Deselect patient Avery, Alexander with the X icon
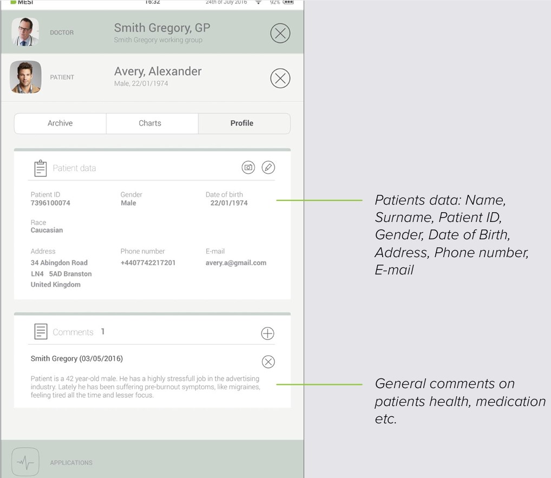This screenshot has width=551, height=478. [280, 78]
